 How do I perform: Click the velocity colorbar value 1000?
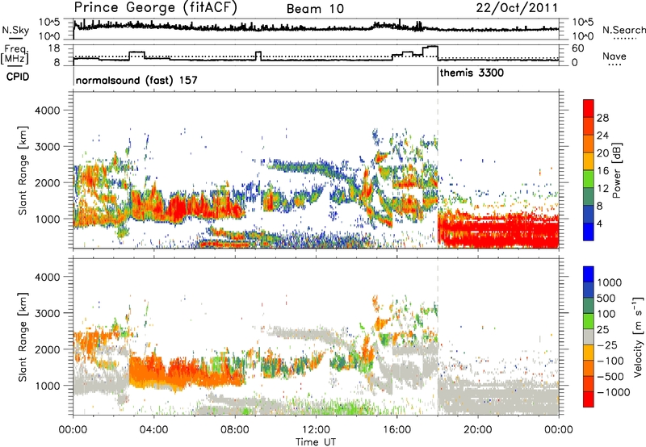(610, 282)
